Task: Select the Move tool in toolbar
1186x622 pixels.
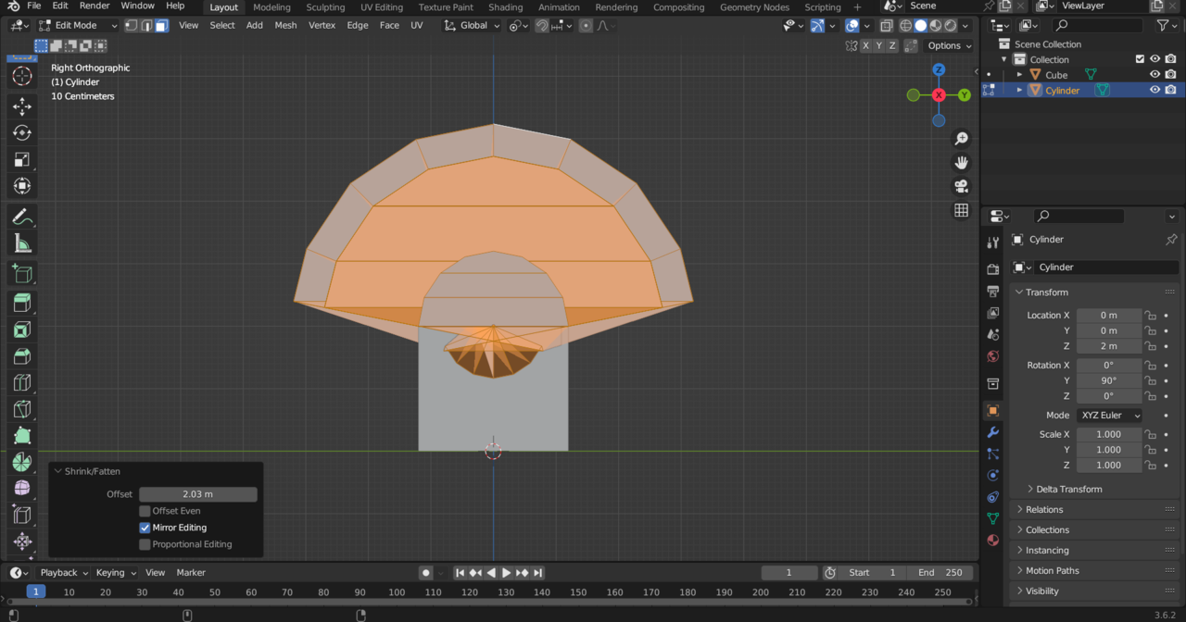Action: [22, 106]
